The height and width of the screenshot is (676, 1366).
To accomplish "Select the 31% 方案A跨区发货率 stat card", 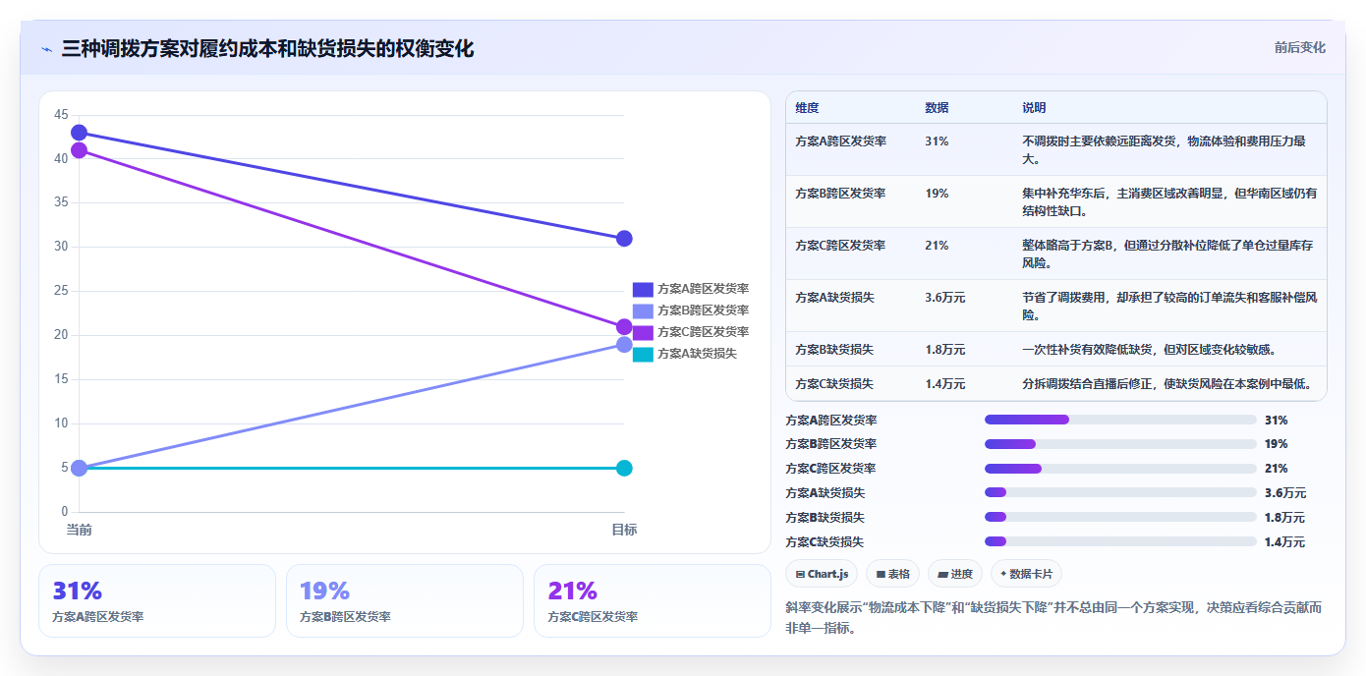I will 157,600.
